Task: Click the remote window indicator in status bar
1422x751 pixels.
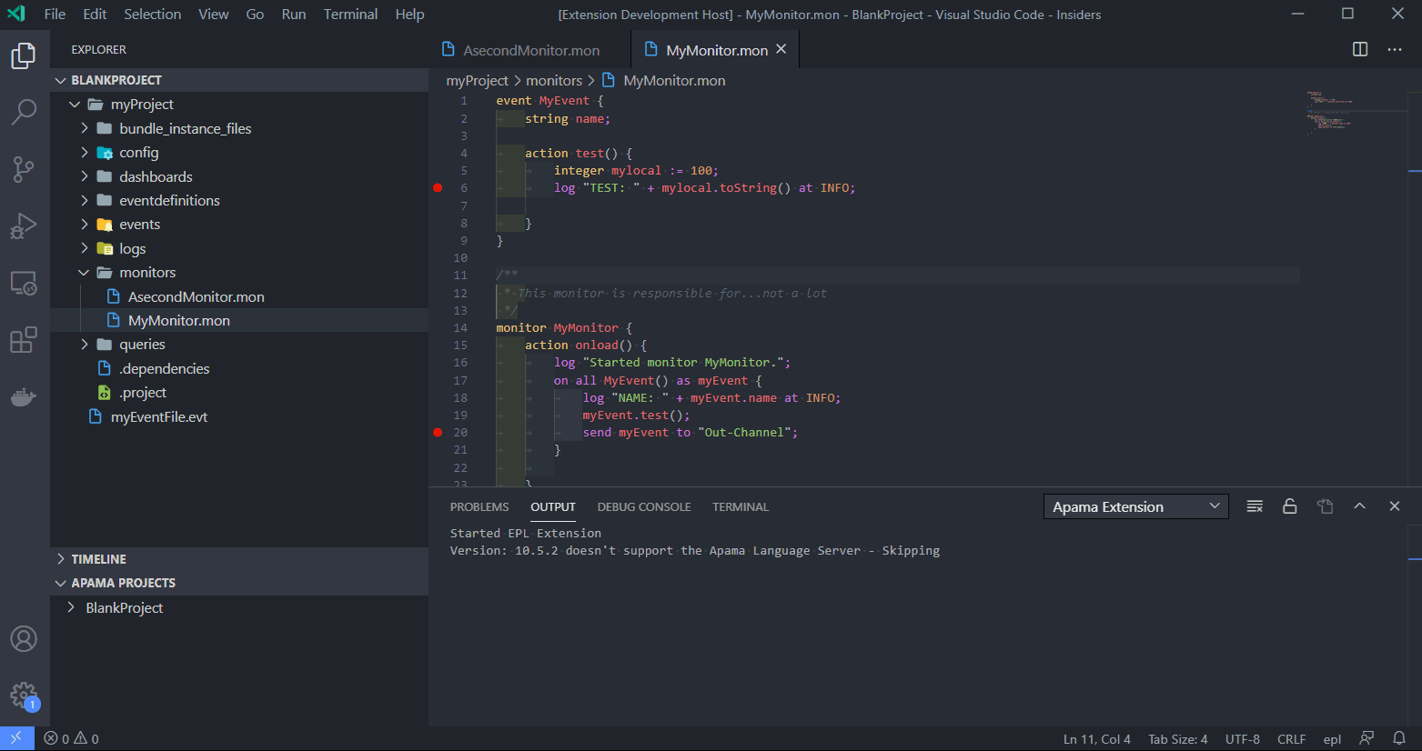Action: click(16, 738)
